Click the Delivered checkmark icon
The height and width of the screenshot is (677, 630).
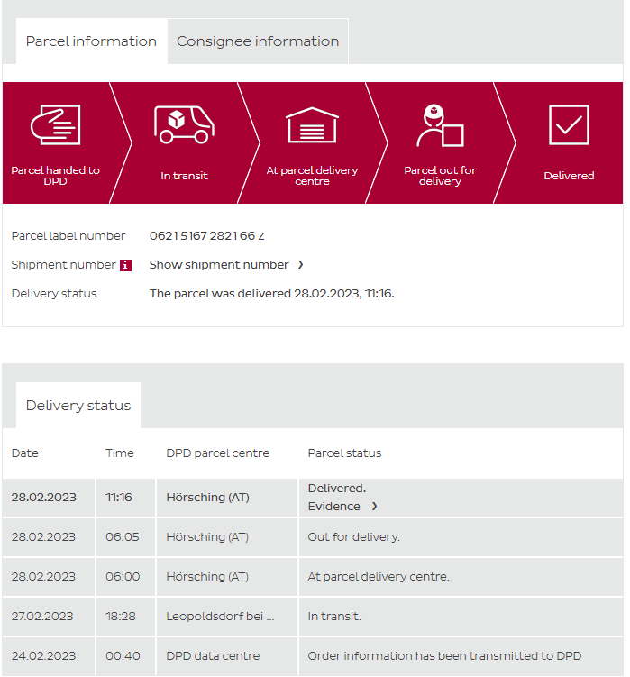tap(569, 124)
